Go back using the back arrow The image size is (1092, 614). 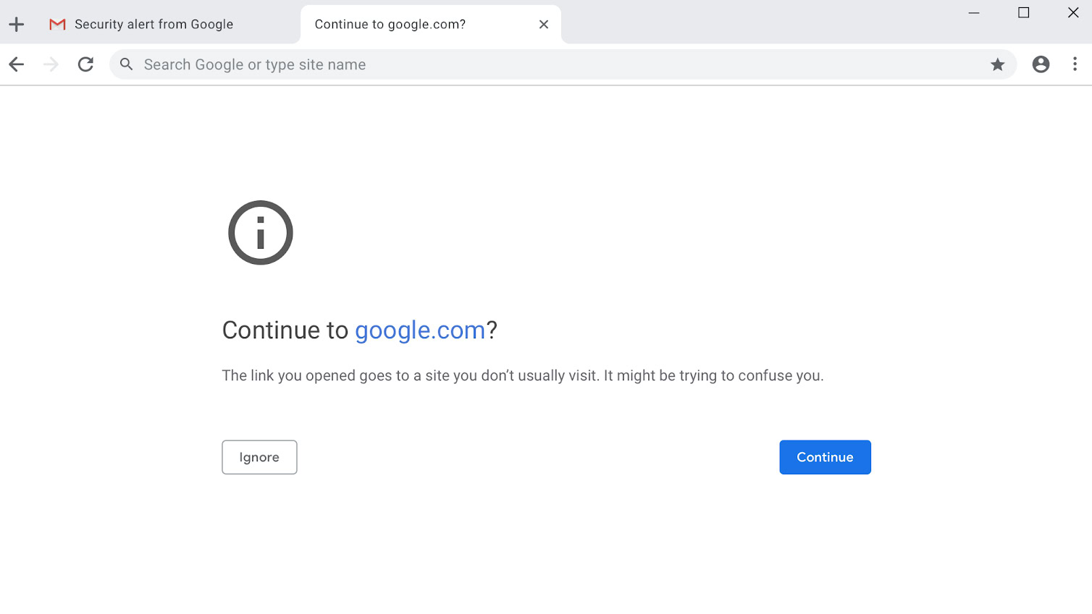coord(17,64)
